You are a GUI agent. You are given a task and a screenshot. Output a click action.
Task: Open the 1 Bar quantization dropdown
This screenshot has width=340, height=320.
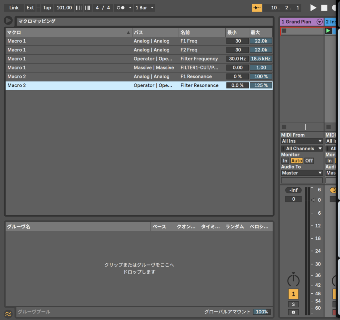pos(144,8)
